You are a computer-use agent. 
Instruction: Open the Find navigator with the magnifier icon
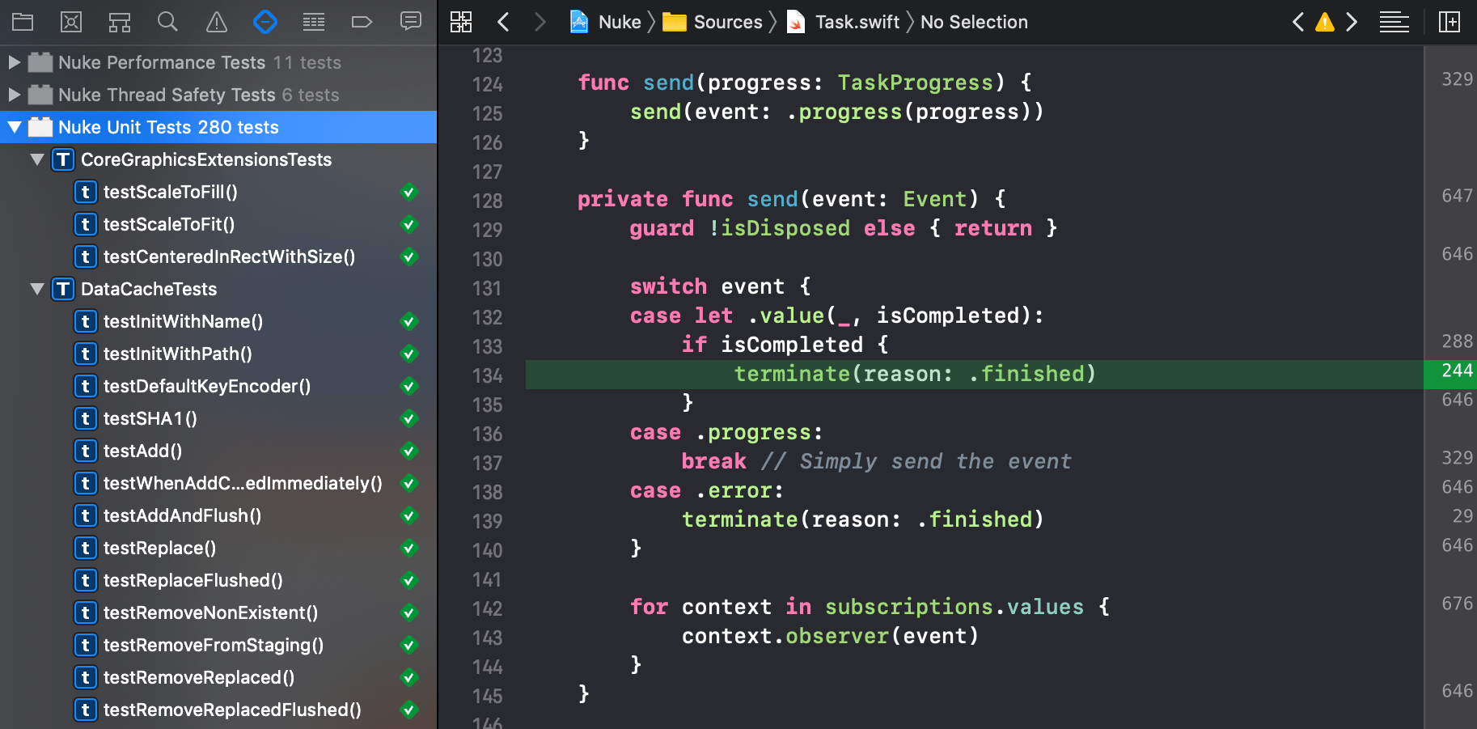click(167, 22)
